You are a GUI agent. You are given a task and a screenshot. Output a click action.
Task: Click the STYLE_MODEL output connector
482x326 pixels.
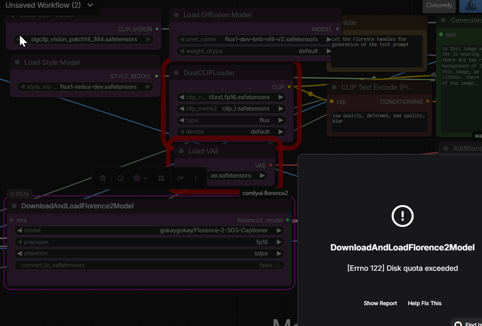(x=156, y=76)
